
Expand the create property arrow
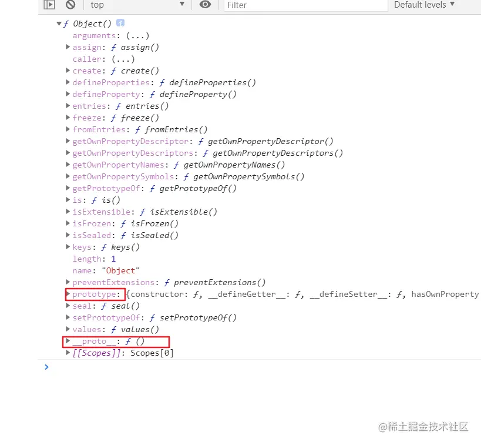[68, 71]
